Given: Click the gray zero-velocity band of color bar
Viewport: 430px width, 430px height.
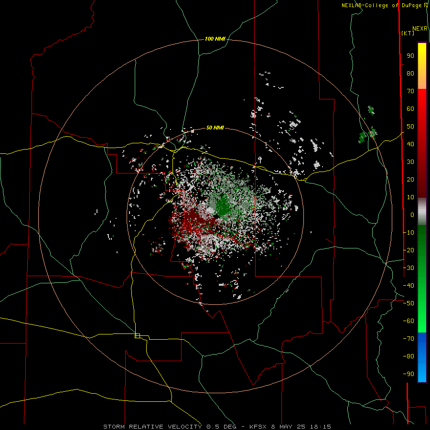Looking at the screenshot, I should point(422,212).
